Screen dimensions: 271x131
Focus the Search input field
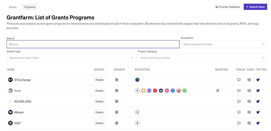[93, 44]
